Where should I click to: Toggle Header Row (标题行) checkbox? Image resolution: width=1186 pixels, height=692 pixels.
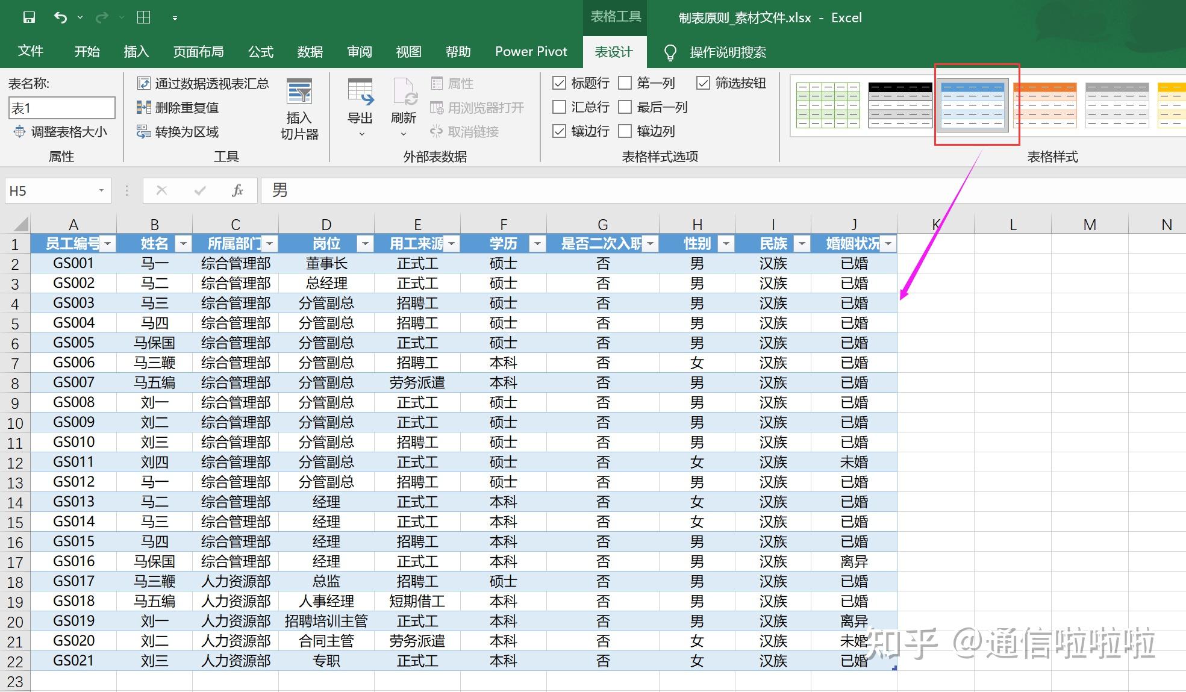559,83
